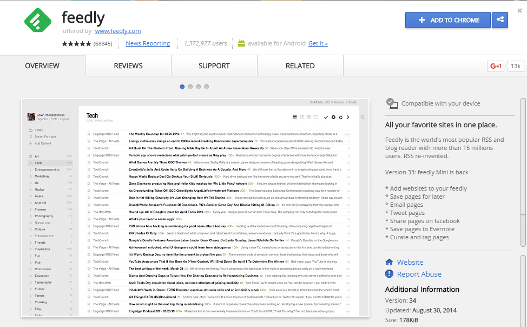
Task: Click the Website home icon
Action: [x=389, y=262]
